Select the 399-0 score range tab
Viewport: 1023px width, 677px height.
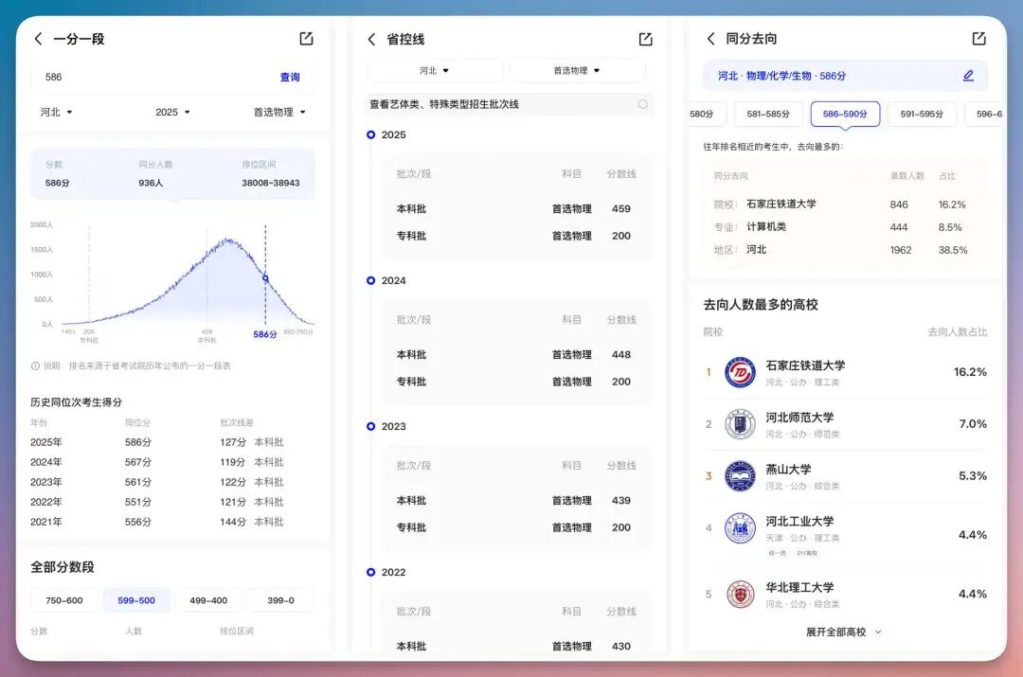tap(280, 600)
